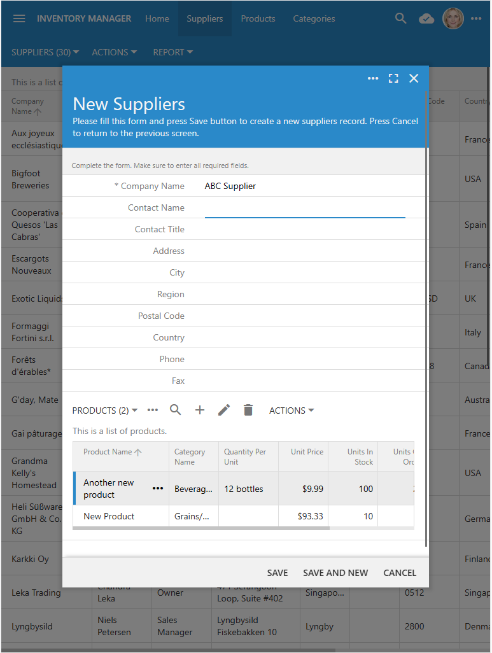Open the hamburger navigation menu
Image resolution: width=492 pixels, height=653 pixels.
[x=19, y=18]
